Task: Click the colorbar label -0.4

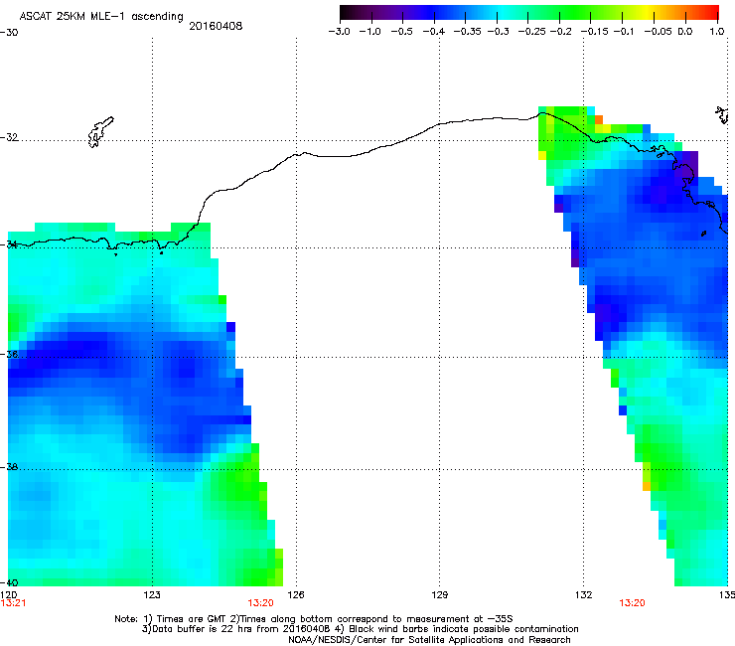Action: [434, 32]
